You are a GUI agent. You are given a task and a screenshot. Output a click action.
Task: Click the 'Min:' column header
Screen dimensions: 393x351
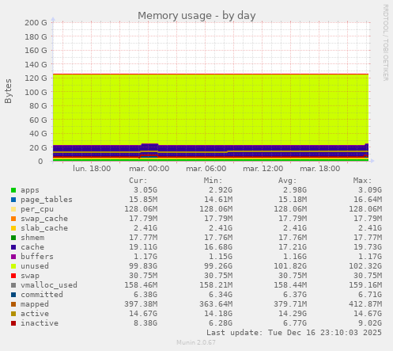click(213, 181)
